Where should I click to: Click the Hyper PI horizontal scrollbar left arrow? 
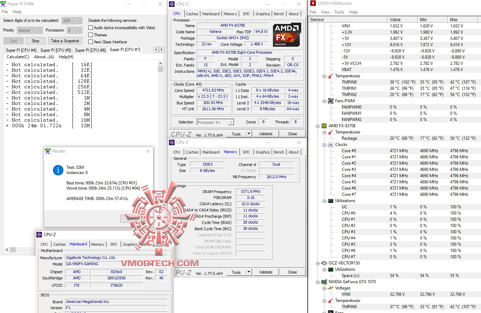point(7,250)
